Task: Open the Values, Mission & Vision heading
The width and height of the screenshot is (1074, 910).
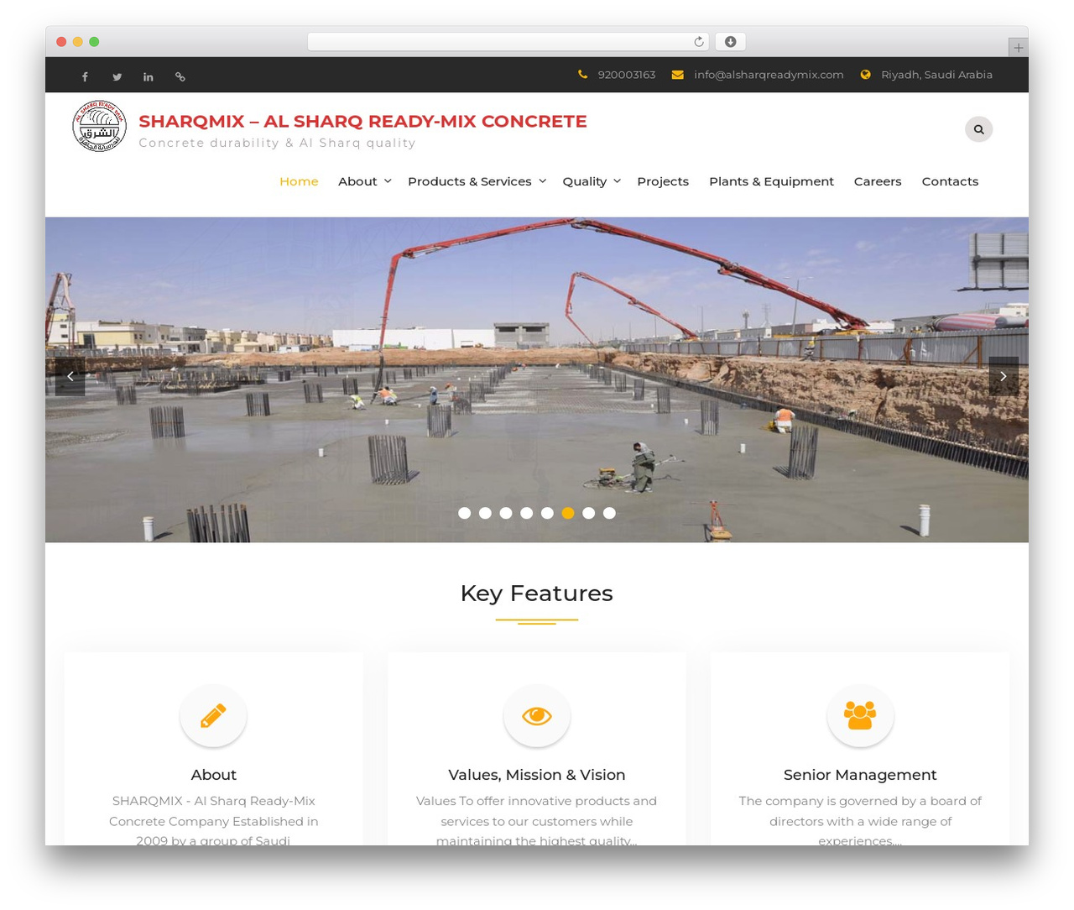Action: [537, 775]
